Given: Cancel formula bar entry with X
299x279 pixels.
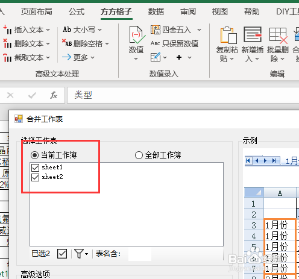Looking at the screenshot, I should (10, 95).
